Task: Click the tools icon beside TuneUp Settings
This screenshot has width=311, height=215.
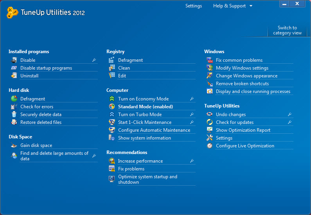Action: [x=209, y=138]
